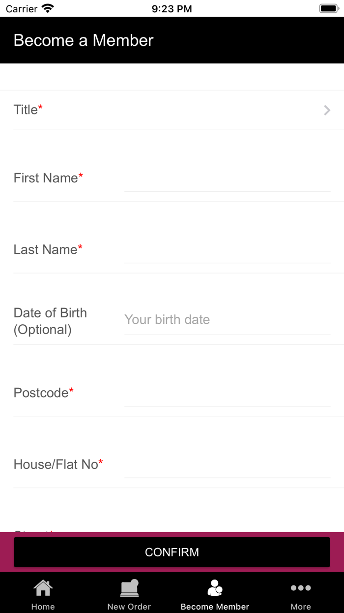Switch to the Home tab label
Viewport: 344px width, 613px height.
point(43,607)
